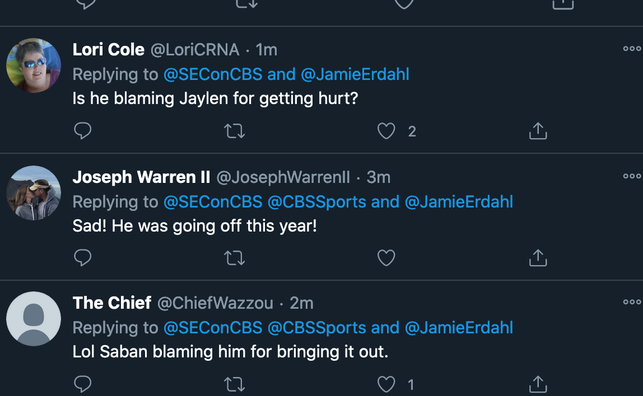Screen dimensions: 643x396
Task: Retweet Joseph Warren II's tweet
Action: tap(235, 258)
